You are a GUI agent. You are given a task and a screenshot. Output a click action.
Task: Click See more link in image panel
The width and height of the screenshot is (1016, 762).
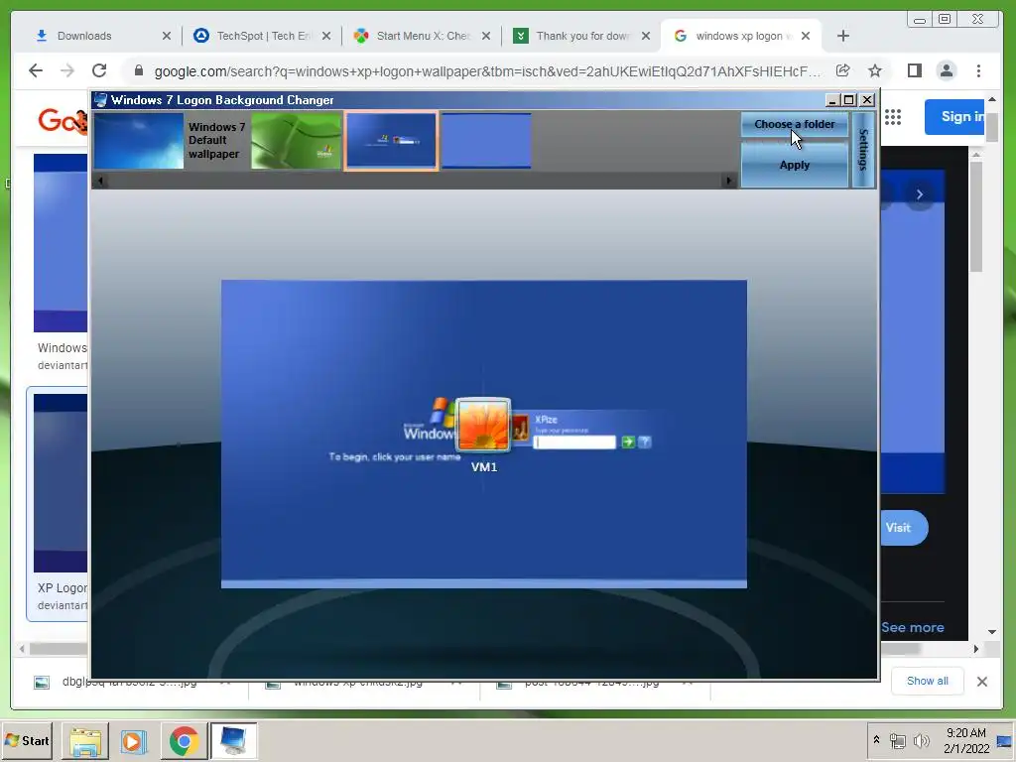(x=913, y=627)
